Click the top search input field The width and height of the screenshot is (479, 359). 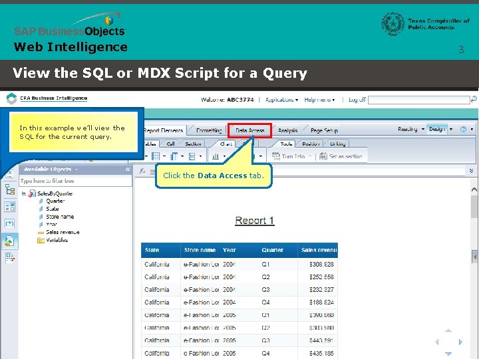[419, 100]
